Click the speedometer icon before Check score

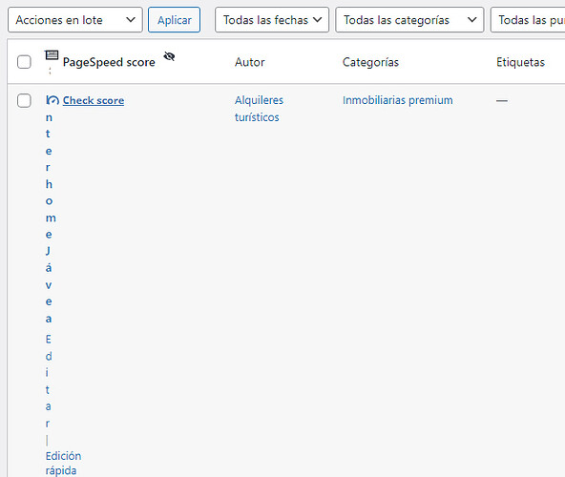[x=52, y=100]
